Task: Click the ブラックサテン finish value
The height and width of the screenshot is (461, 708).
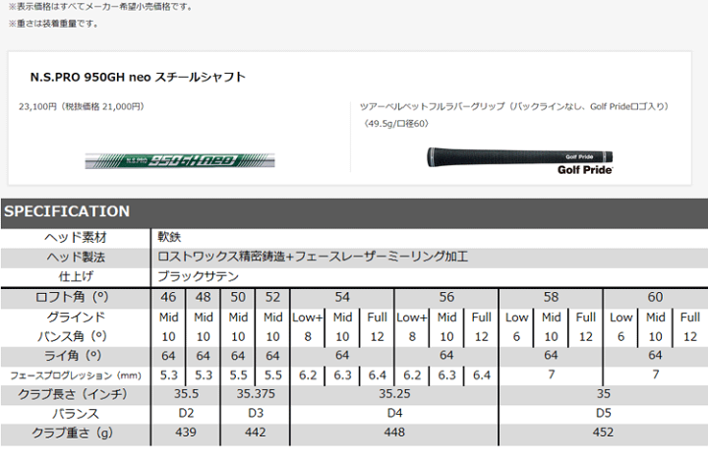Action: (198, 276)
